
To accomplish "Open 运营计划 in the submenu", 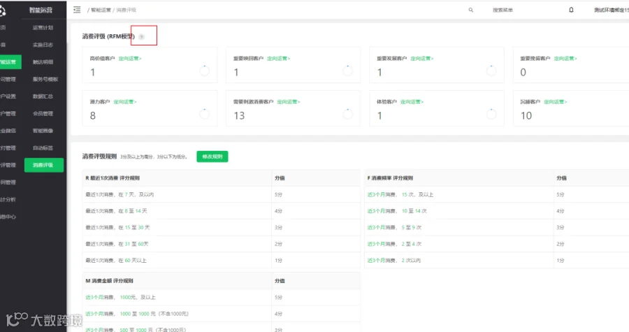I will tap(43, 28).
